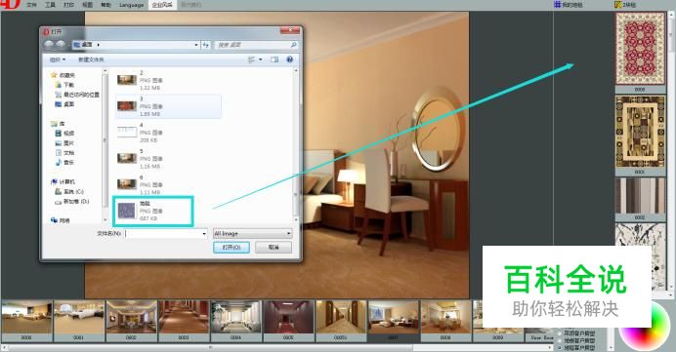
Task: Click the 网络 network icon in sidebar
Action: pos(54,220)
